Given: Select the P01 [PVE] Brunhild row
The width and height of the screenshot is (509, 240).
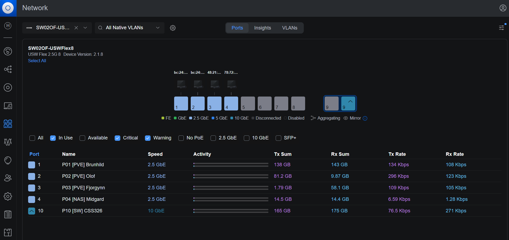Looking at the screenshot, I should pos(265,165).
